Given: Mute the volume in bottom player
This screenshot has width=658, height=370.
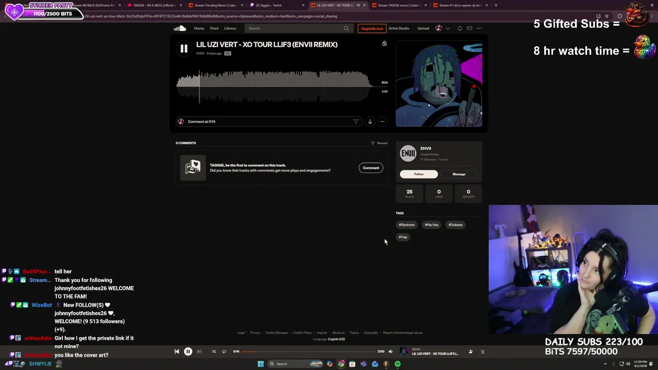Looking at the screenshot, I should (390, 351).
